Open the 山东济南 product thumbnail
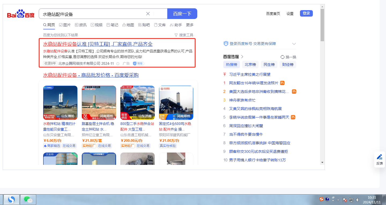Image resolution: width=386 pixels, height=205 pixels. click(138, 103)
